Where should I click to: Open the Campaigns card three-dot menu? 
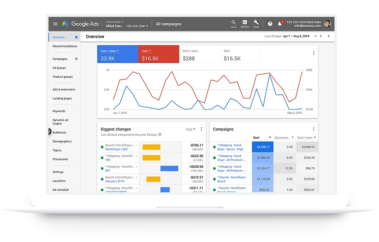tap(313, 129)
